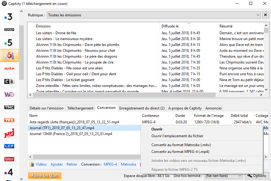Select the C8 channel logo
This screenshot has width=271, height=181.
pos(9,81)
